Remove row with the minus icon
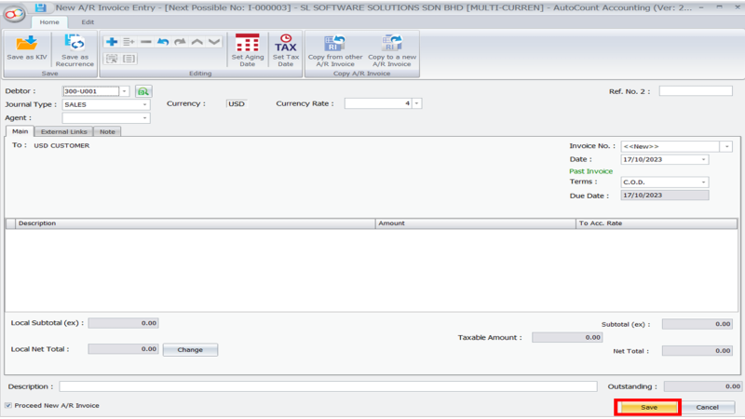 pyautogui.click(x=146, y=42)
